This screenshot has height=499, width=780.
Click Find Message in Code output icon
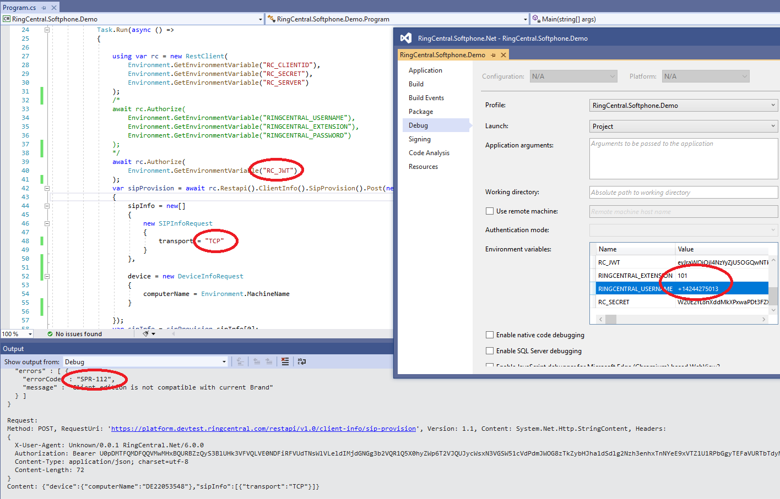point(240,361)
